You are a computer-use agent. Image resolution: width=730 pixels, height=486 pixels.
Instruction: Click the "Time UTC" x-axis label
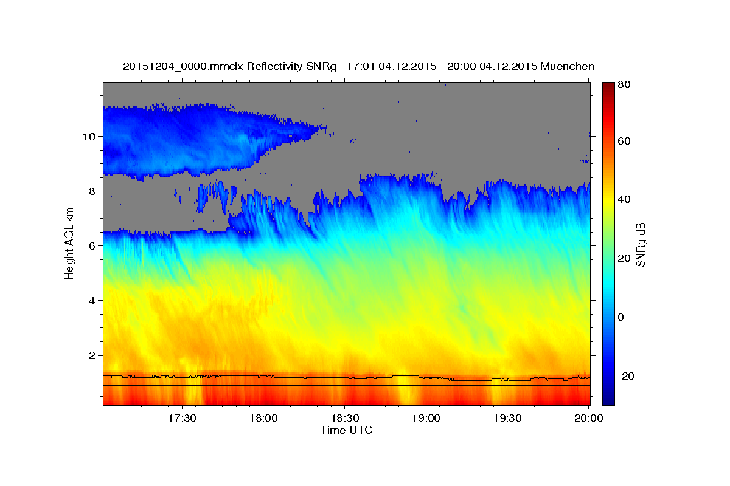point(346,431)
